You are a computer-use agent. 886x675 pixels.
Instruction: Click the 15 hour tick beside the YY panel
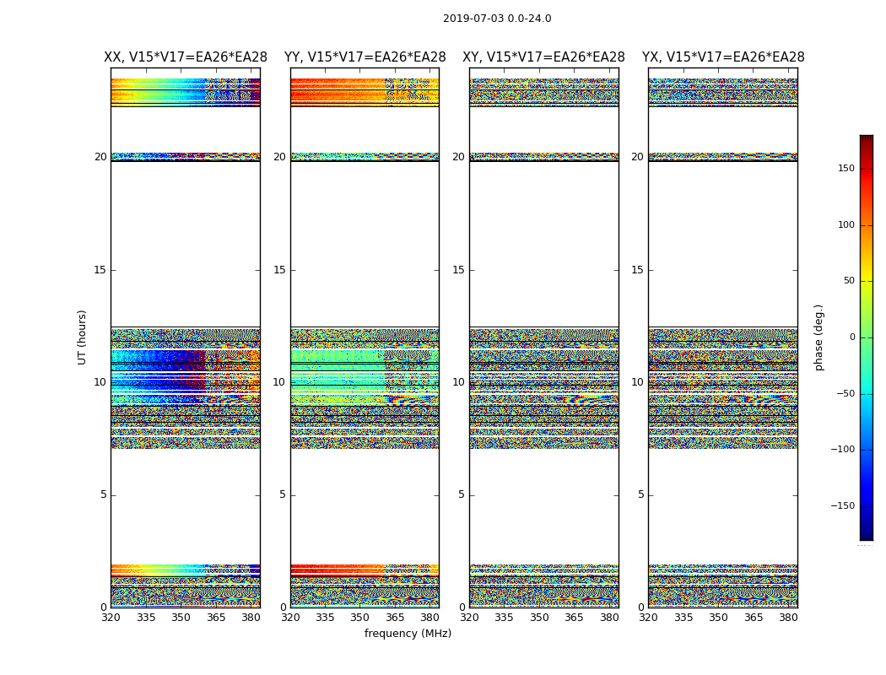point(279,270)
